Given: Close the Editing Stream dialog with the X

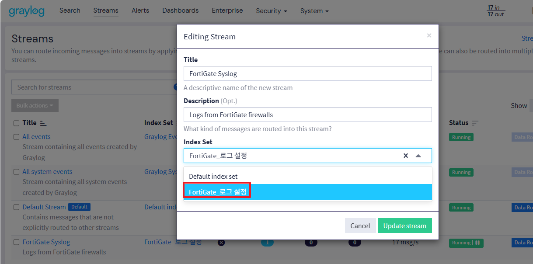Looking at the screenshot, I should (429, 35).
